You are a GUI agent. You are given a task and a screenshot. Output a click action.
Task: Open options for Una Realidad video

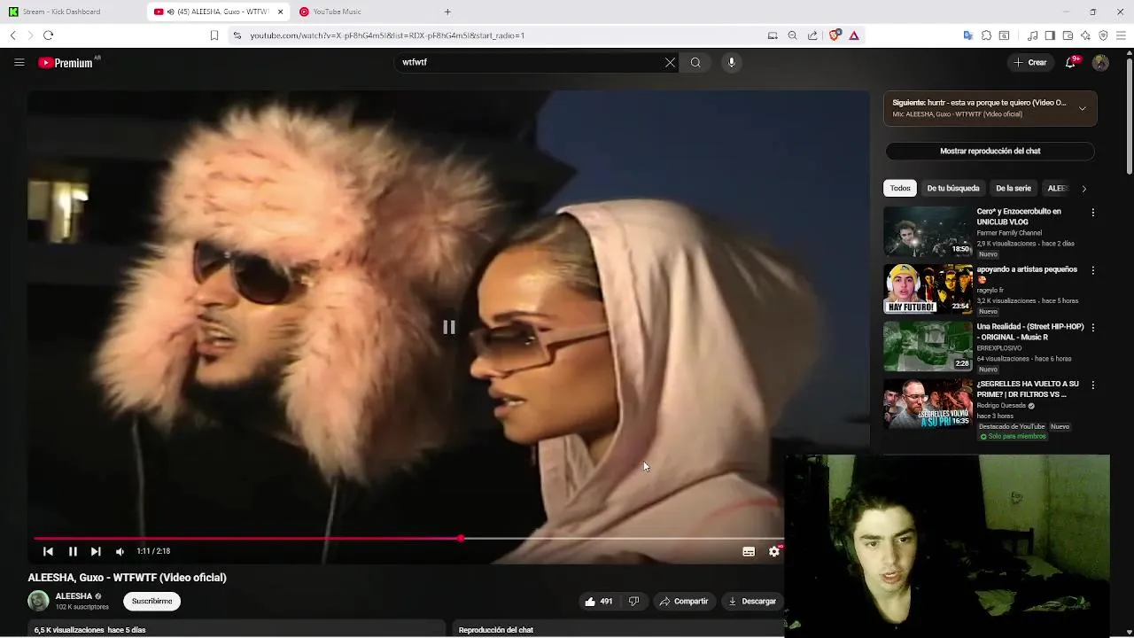pyautogui.click(x=1092, y=328)
